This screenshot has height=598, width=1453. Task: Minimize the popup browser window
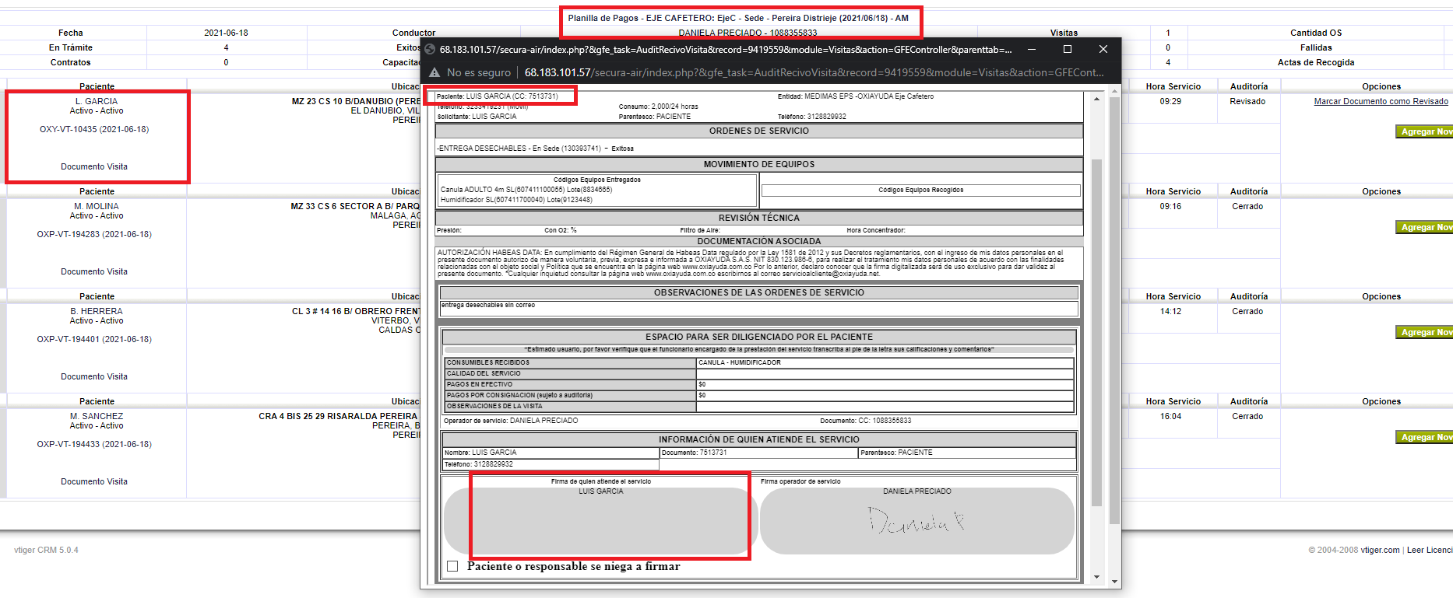tap(1032, 49)
